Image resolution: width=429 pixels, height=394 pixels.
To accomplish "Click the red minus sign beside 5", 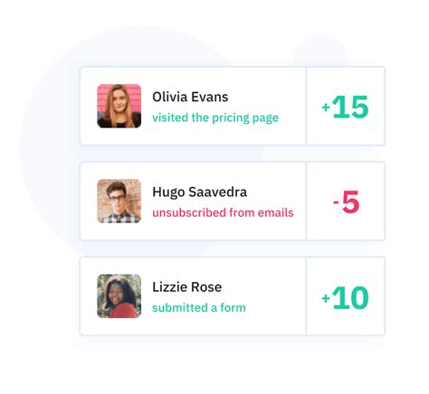I will click(x=336, y=202).
